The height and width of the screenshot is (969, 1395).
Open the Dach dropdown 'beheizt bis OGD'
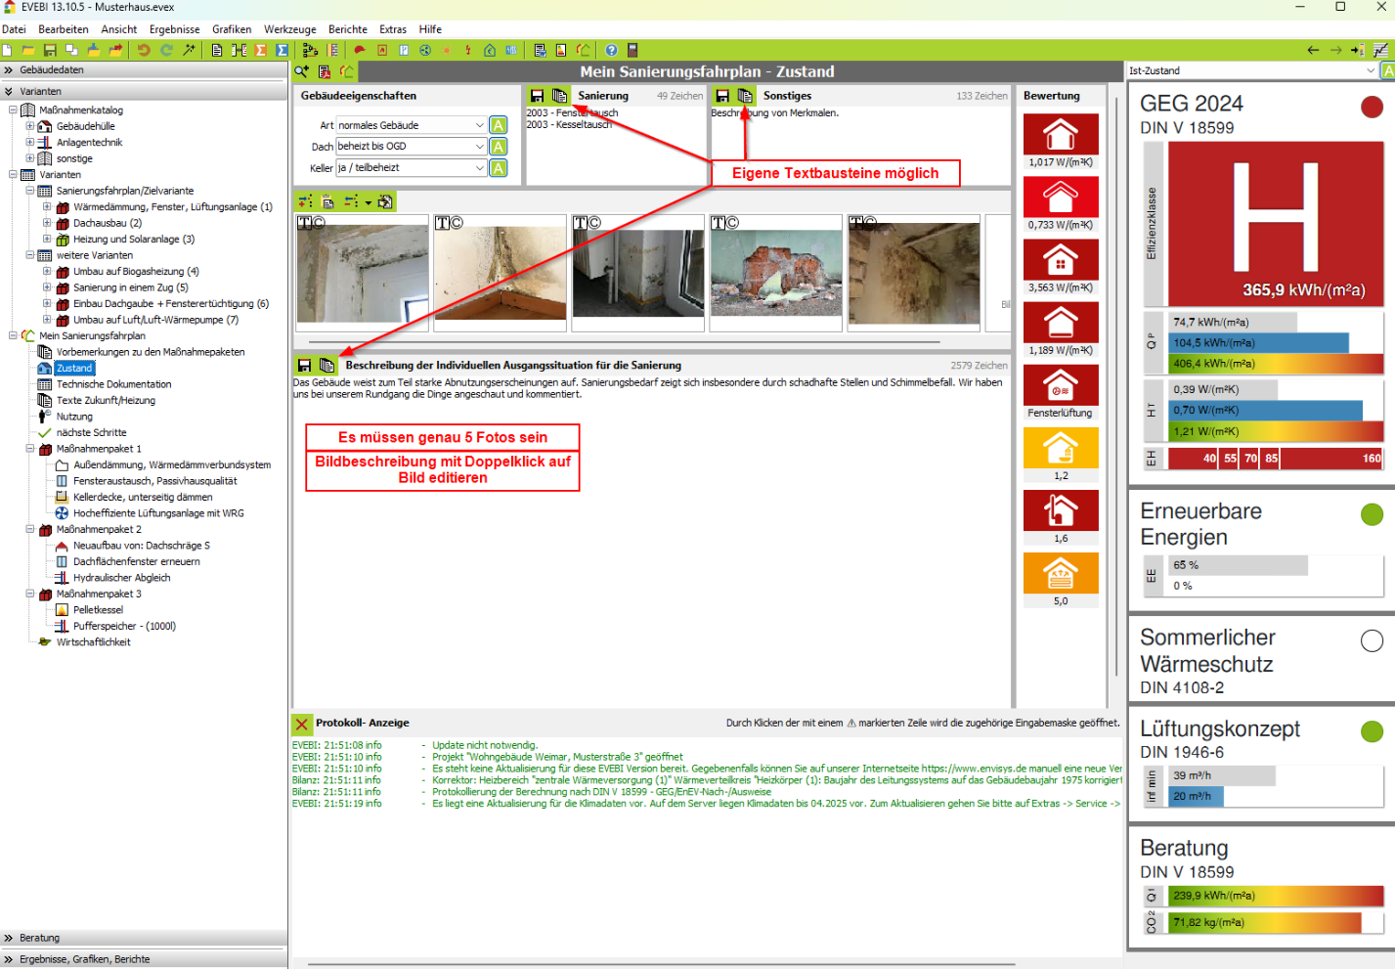pyautogui.click(x=479, y=147)
